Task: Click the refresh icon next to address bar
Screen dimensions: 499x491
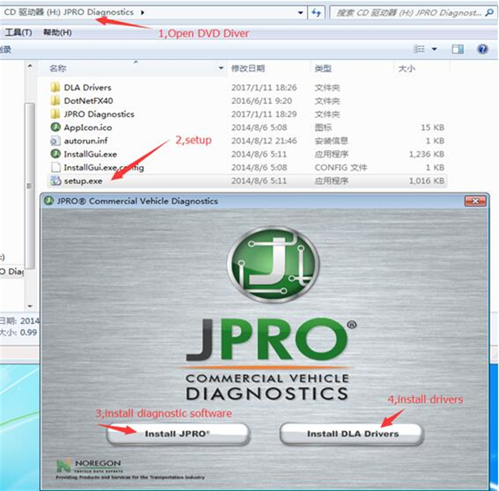Action: 317,11
